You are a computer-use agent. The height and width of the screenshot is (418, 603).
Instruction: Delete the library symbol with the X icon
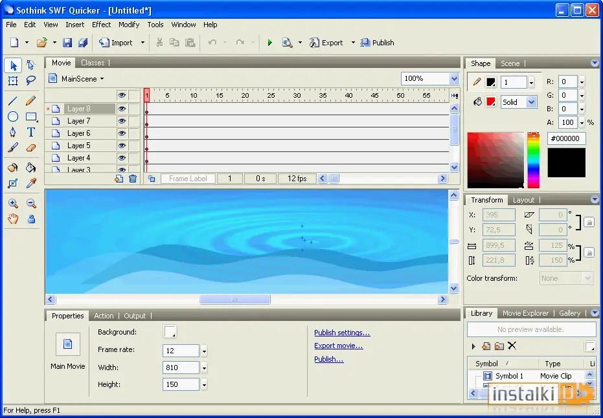512,346
